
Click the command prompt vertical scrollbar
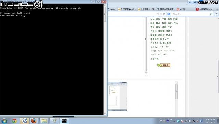click(105, 59)
